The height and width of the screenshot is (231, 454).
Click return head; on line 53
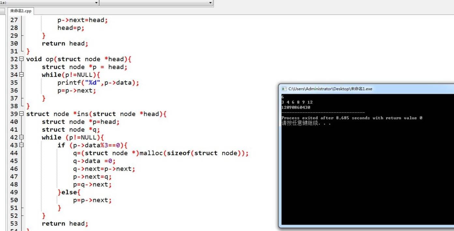(x=65, y=223)
